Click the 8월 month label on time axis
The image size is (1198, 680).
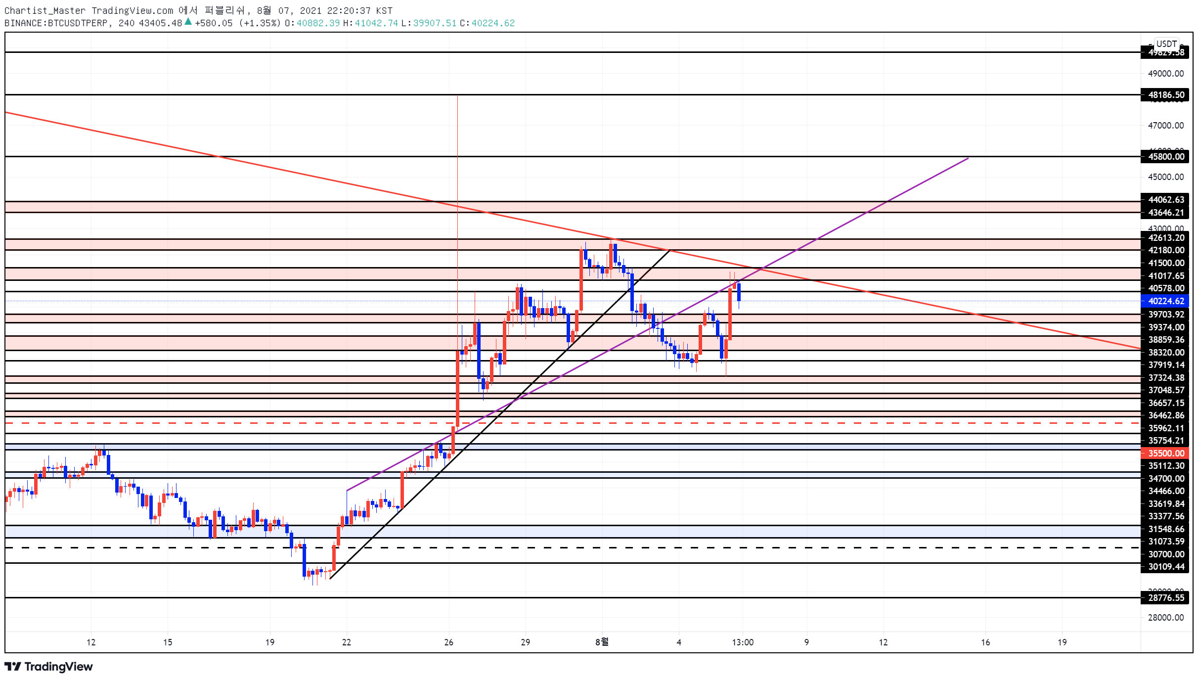click(x=602, y=642)
